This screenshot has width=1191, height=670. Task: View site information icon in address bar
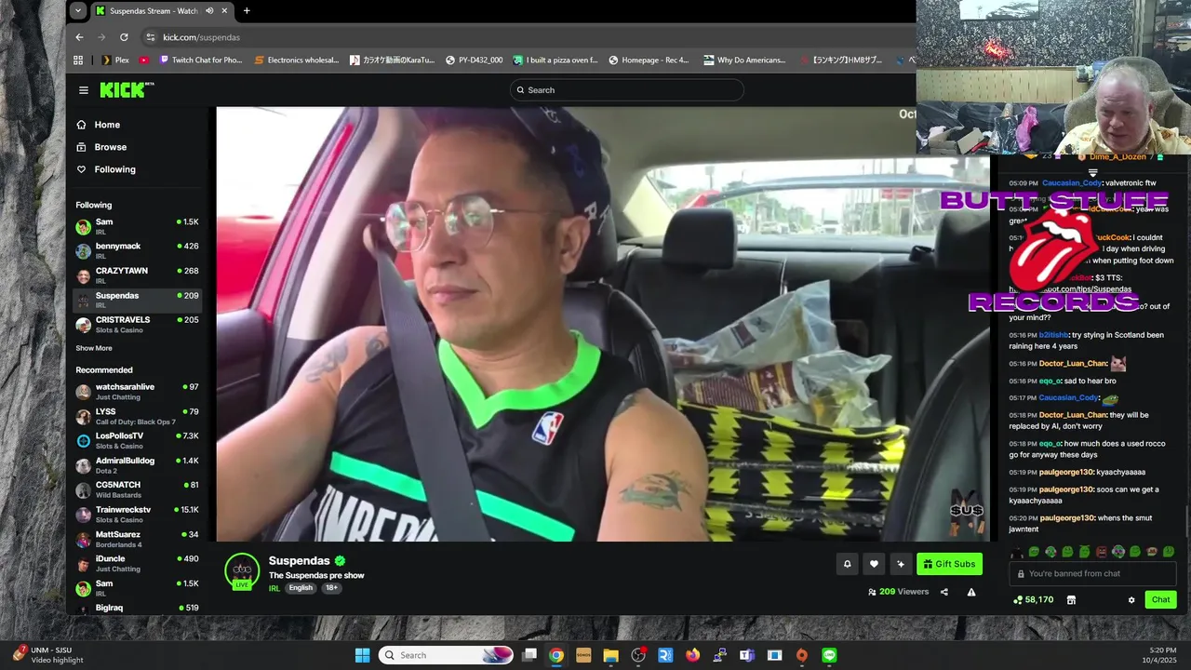(151, 37)
